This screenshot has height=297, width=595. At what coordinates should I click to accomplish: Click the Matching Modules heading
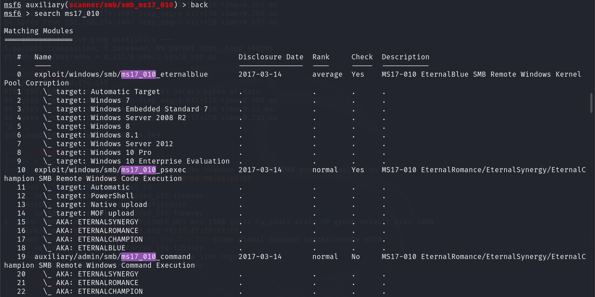click(x=38, y=31)
